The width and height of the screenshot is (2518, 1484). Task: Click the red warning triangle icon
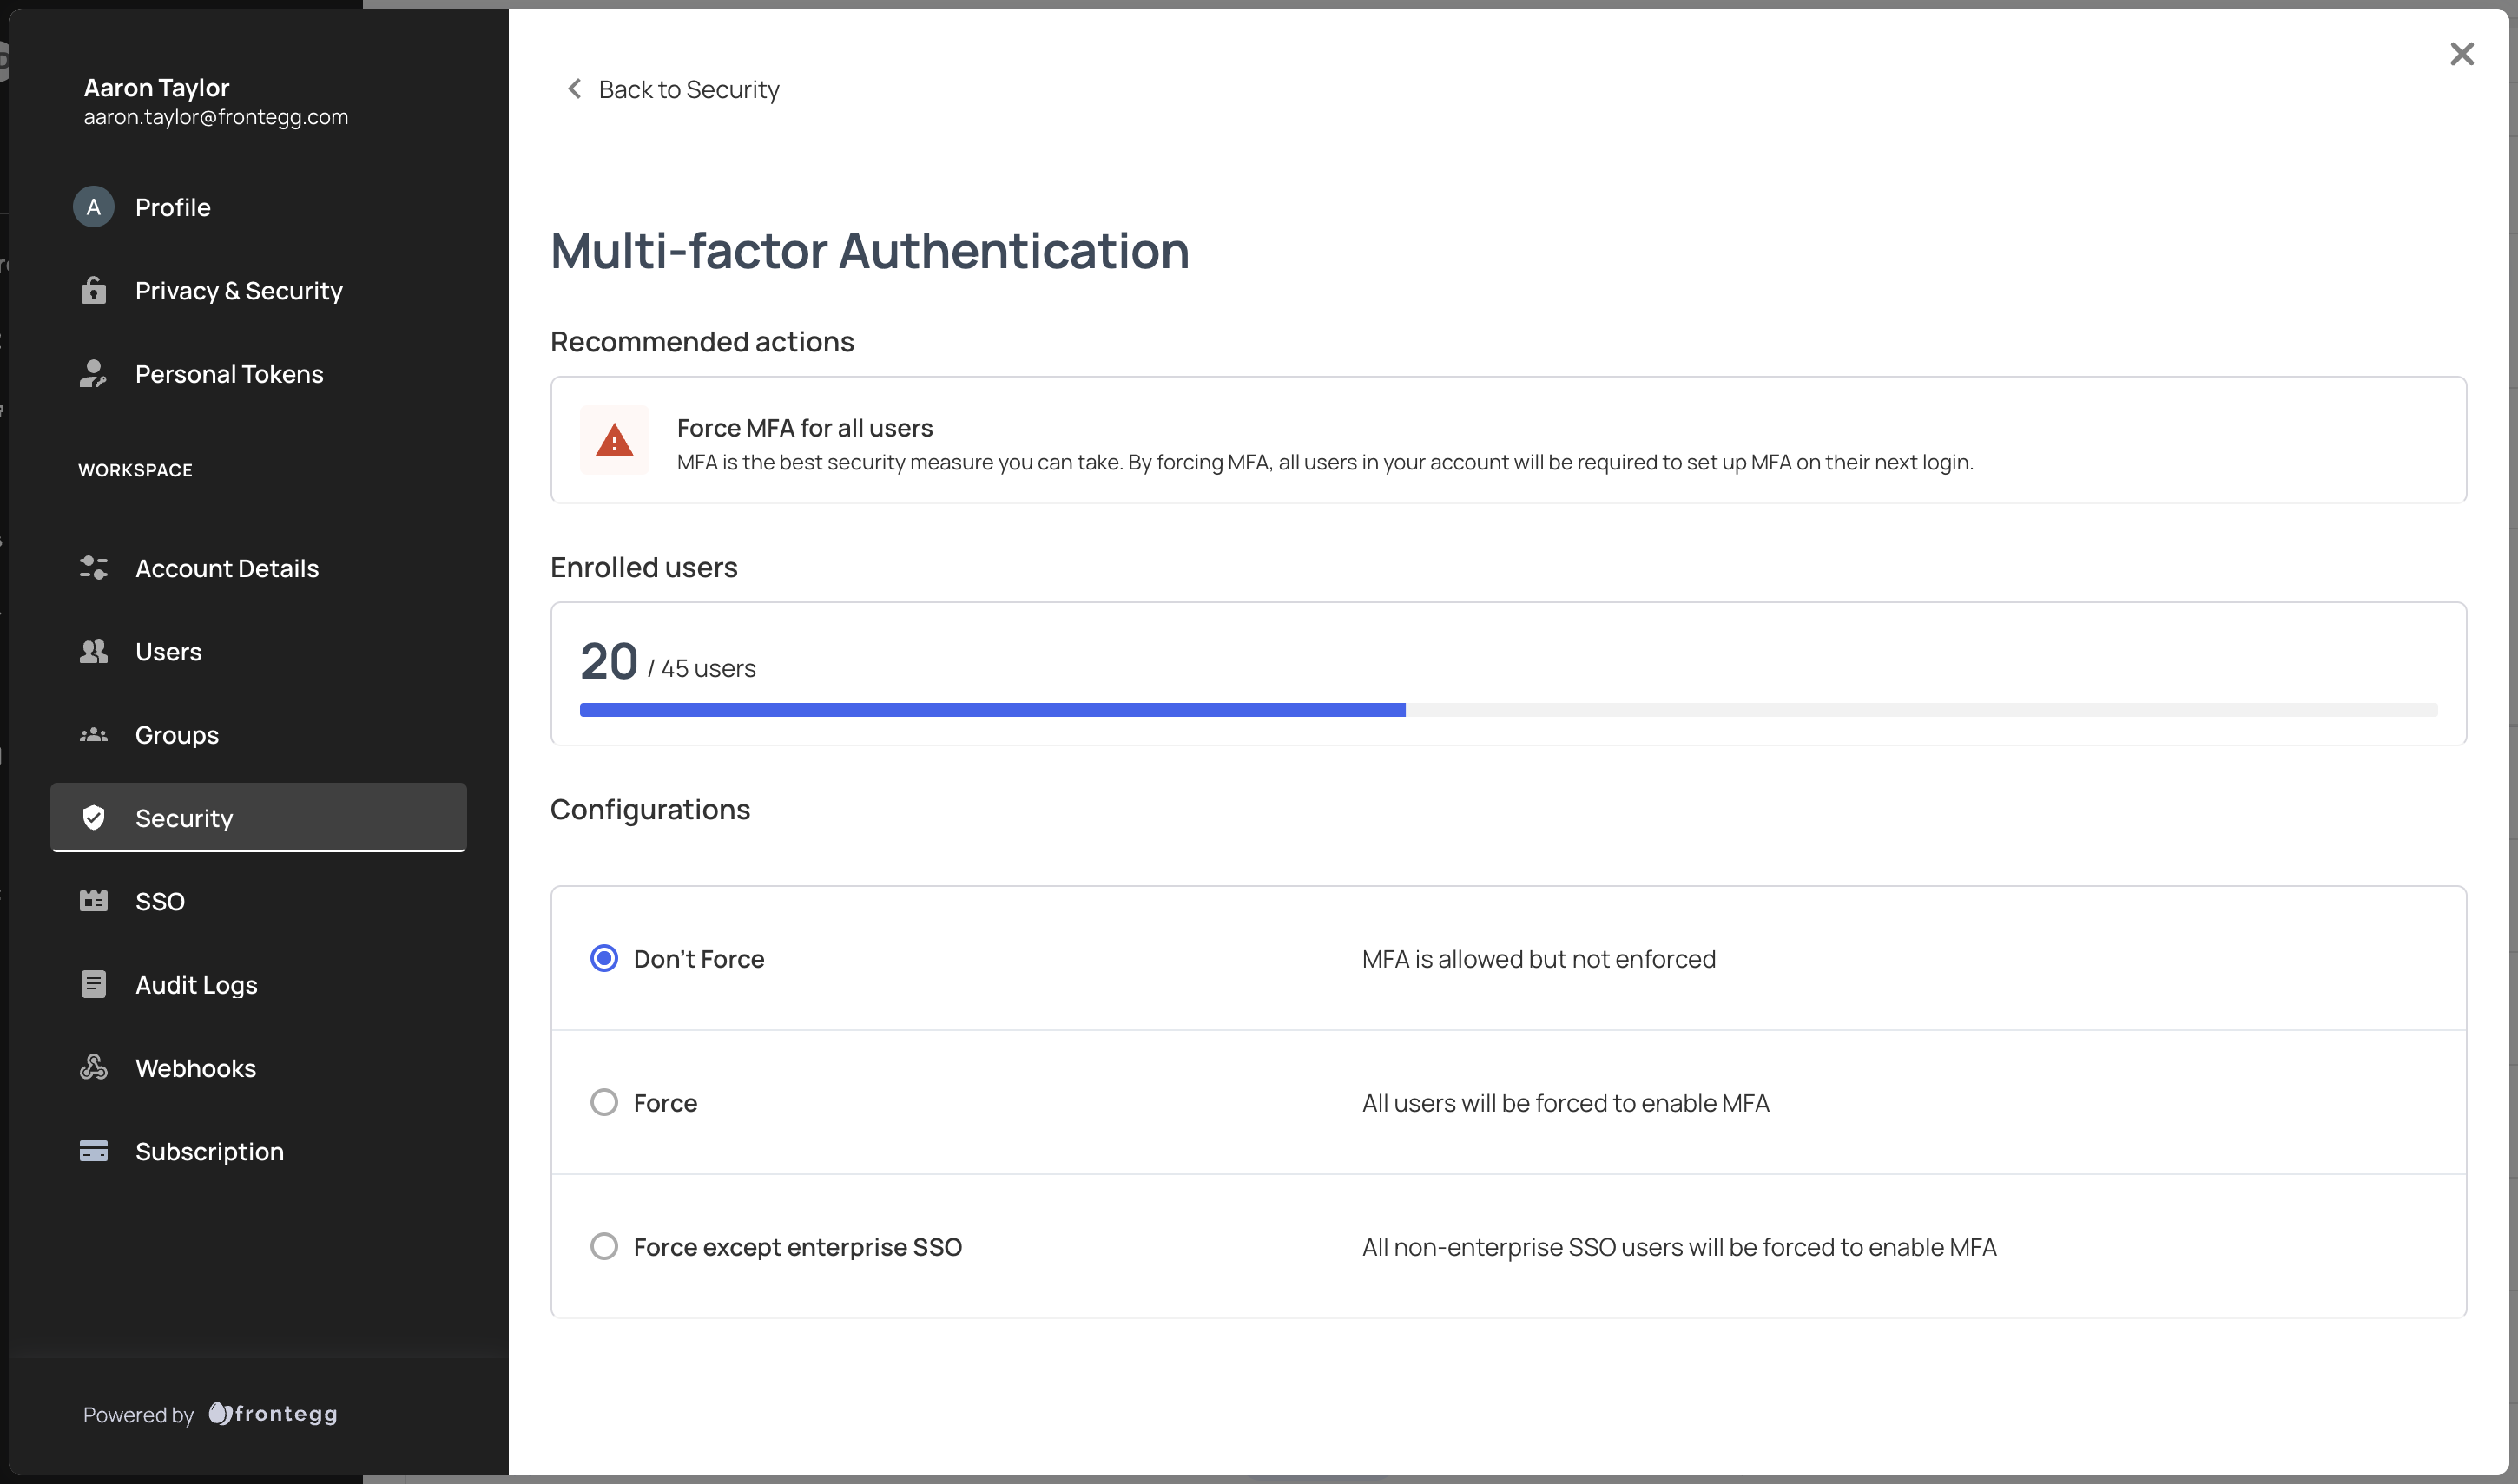[x=614, y=441]
